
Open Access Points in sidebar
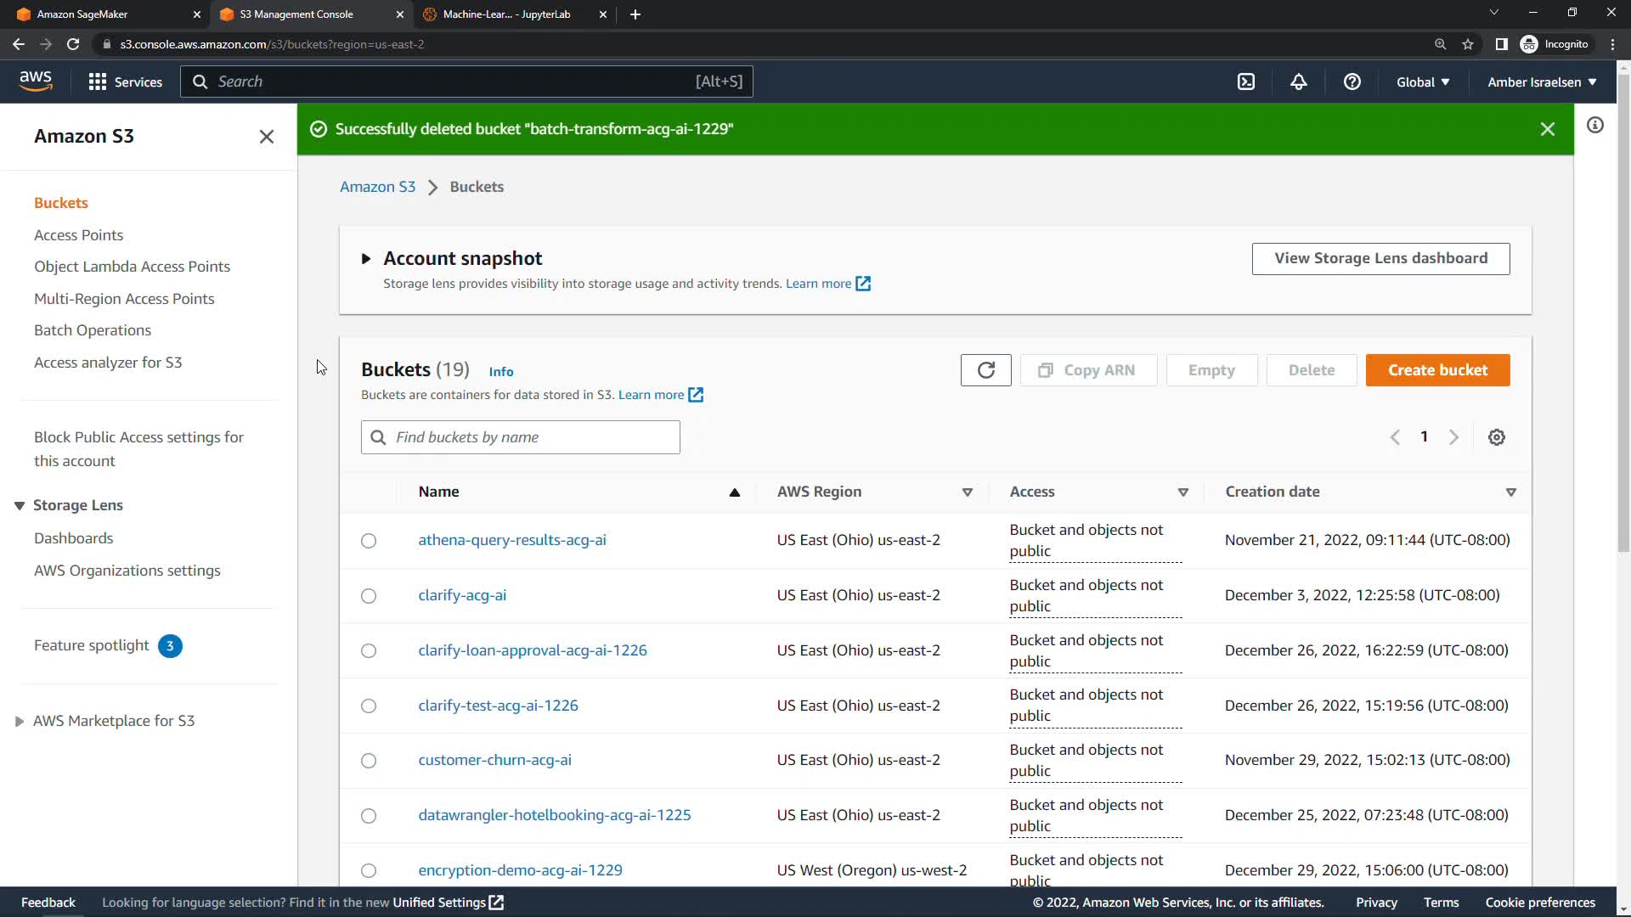78,235
